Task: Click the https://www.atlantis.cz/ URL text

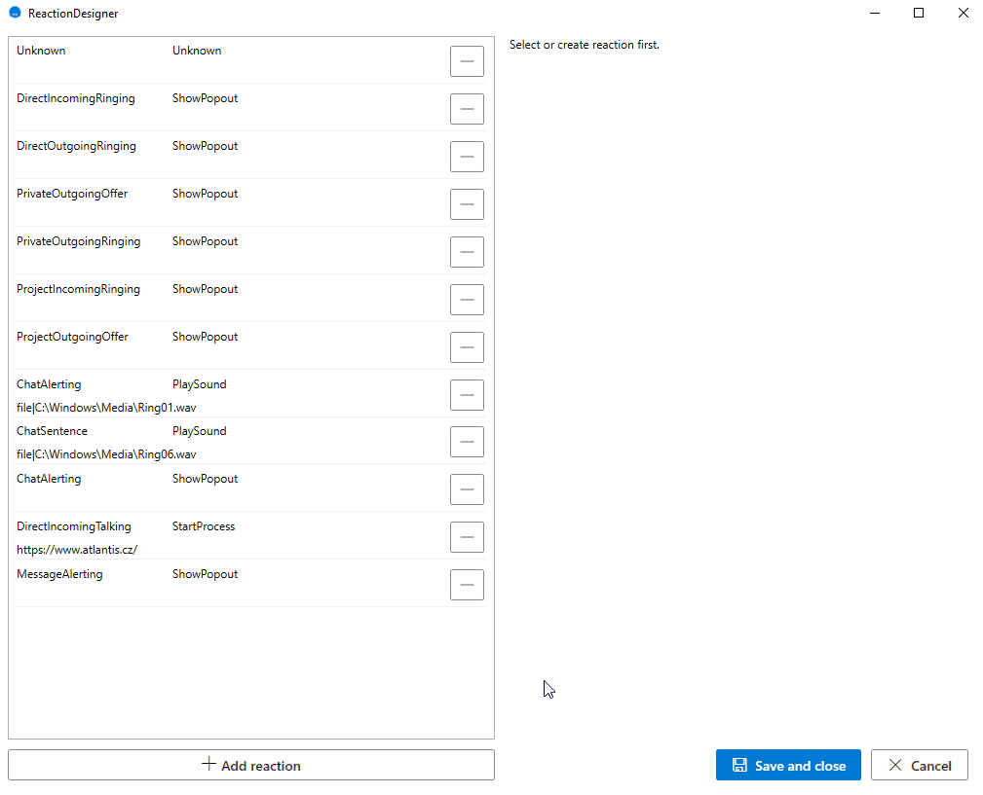Action: (77, 550)
